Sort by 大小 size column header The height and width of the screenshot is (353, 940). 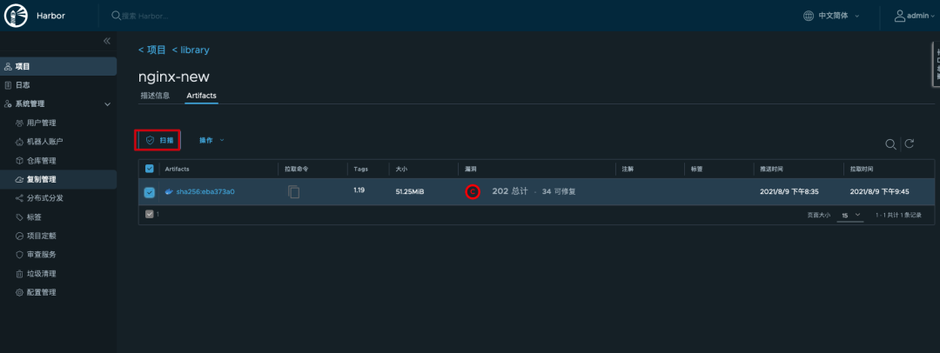pyautogui.click(x=401, y=169)
